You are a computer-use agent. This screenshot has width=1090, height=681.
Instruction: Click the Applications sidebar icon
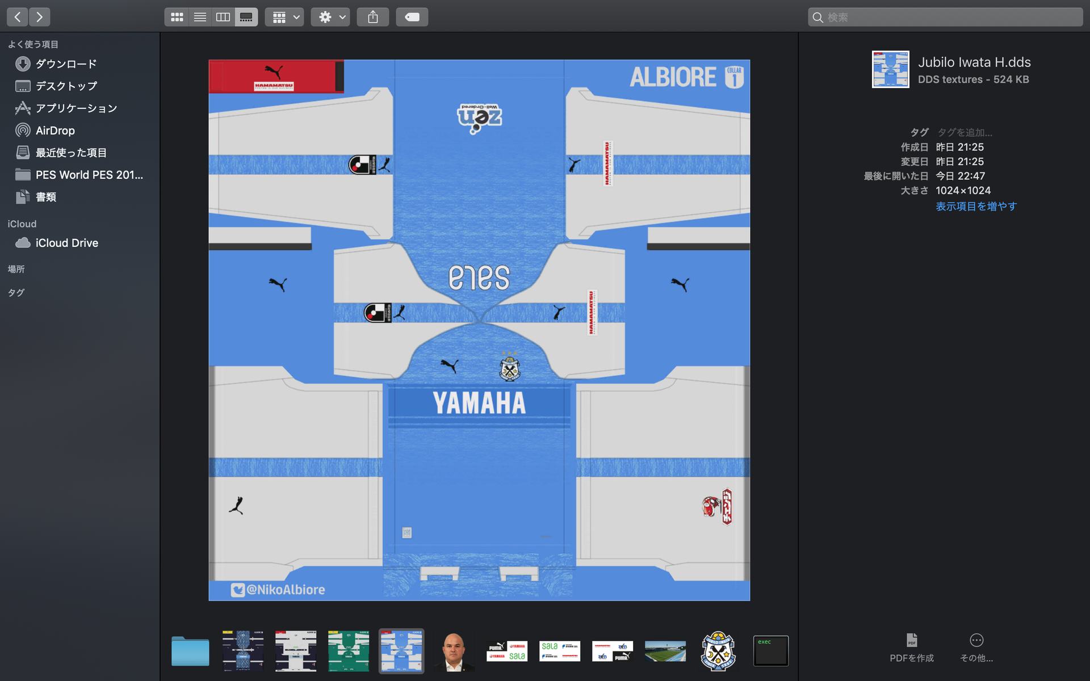(x=23, y=108)
